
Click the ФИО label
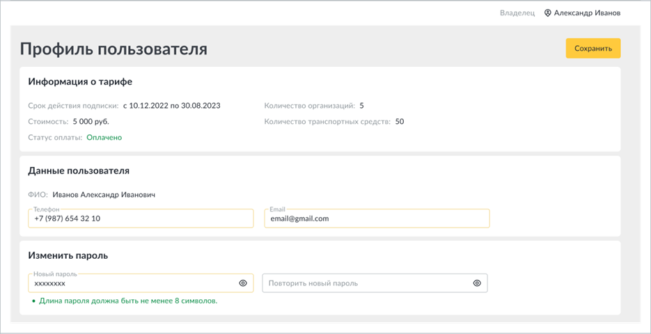click(x=38, y=195)
